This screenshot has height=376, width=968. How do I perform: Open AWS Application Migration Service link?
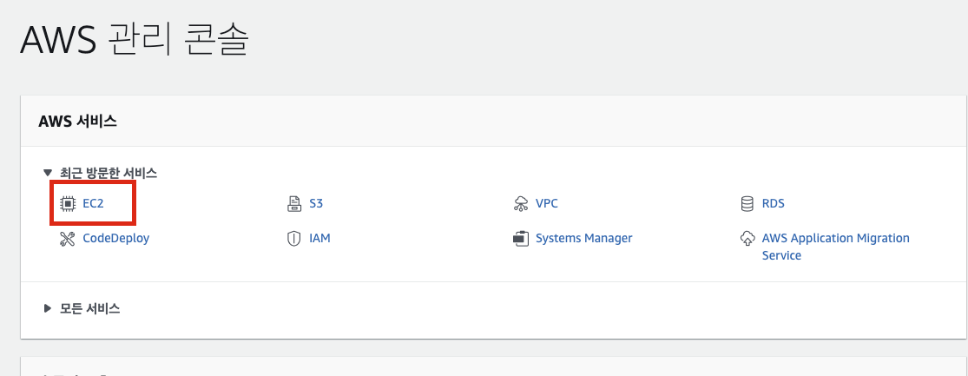coord(836,247)
